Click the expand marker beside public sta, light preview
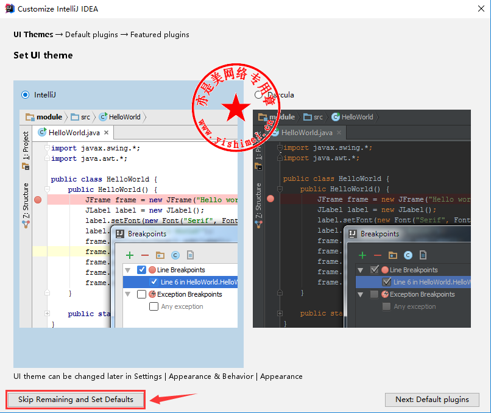Screen dimensions: 491x413 (x=47, y=314)
